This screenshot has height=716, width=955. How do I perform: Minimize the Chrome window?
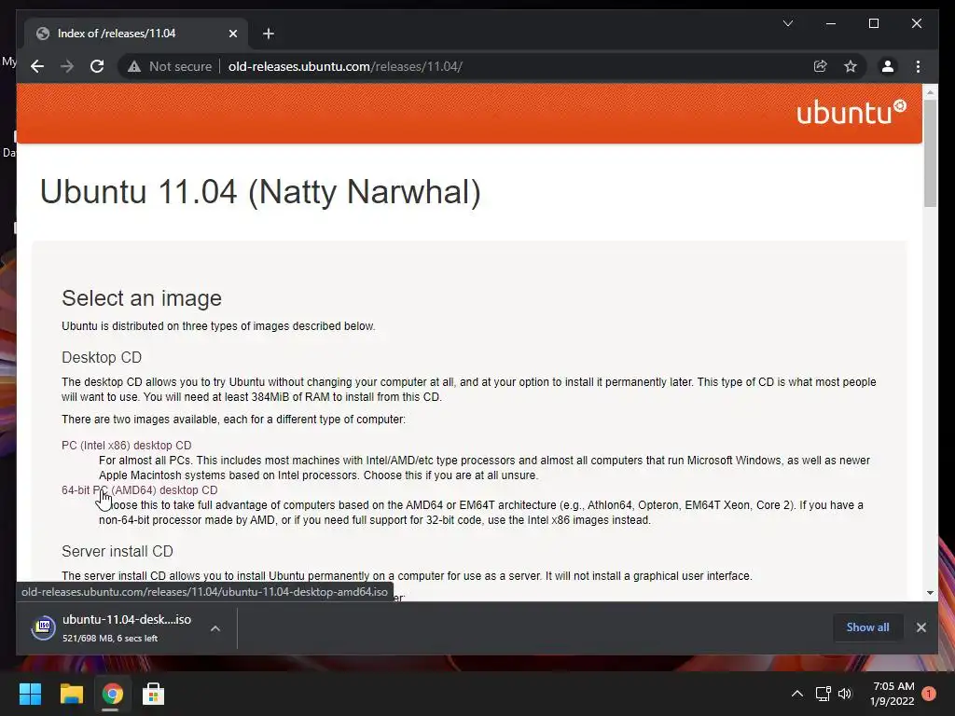(x=831, y=23)
